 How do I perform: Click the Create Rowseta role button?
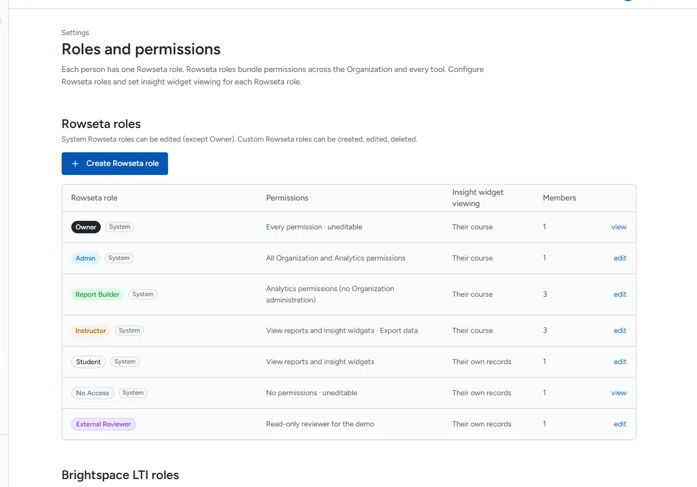coord(115,164)
